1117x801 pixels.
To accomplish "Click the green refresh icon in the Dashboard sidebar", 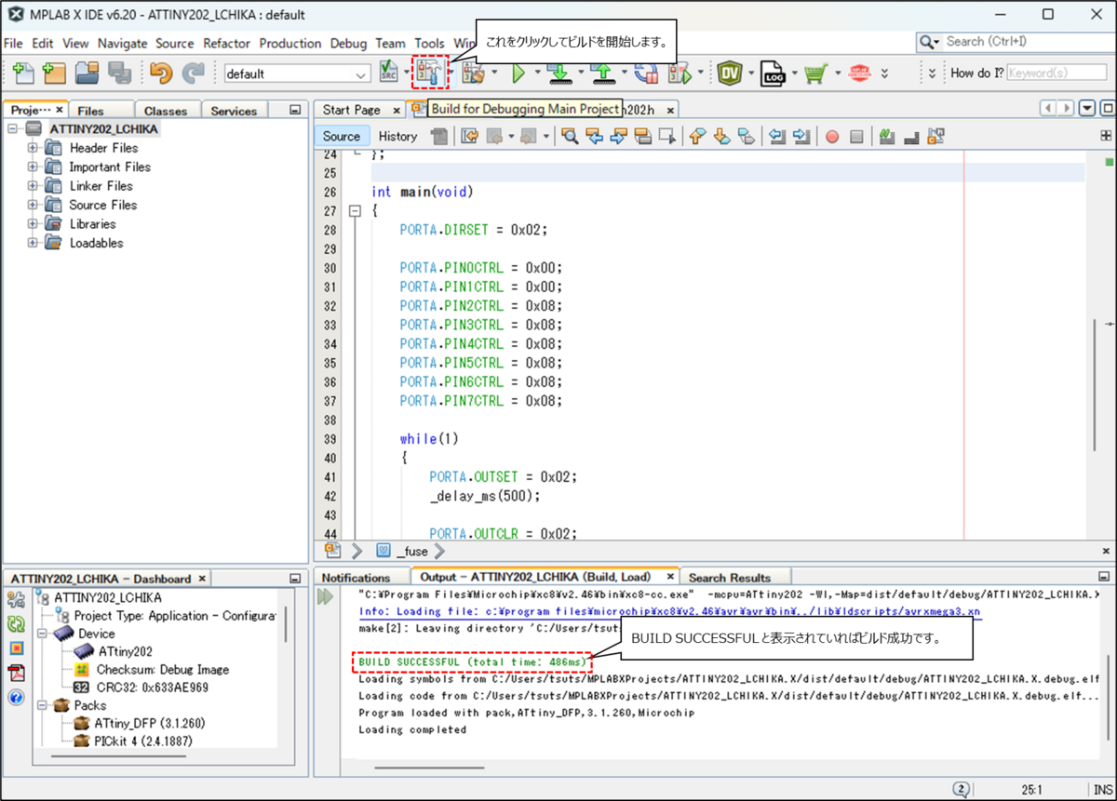I will 17,623.
